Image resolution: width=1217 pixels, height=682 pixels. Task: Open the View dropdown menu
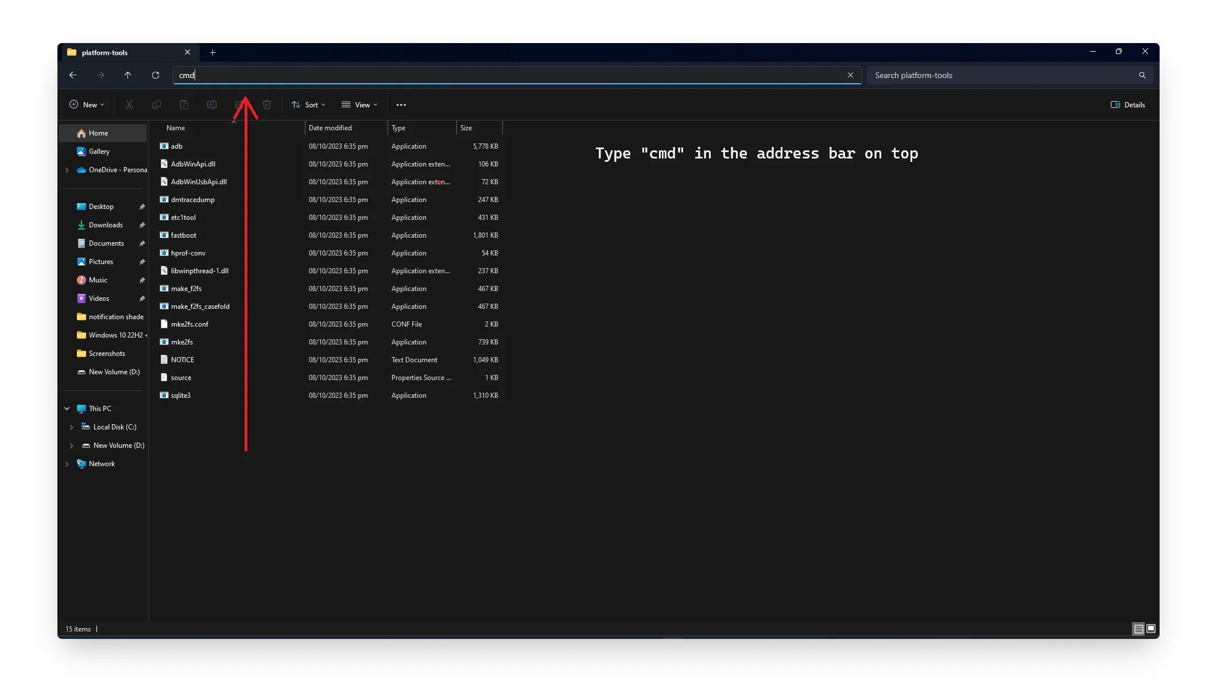click(360, 104)
